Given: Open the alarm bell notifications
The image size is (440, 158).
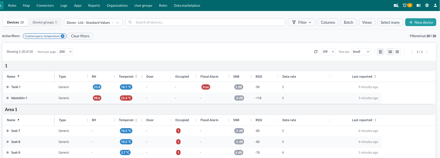Looking at the screenshot, I should 405,5.
